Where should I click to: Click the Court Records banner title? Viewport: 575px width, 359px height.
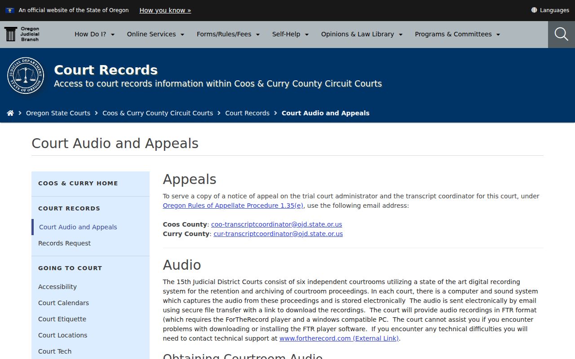[106, 70]
